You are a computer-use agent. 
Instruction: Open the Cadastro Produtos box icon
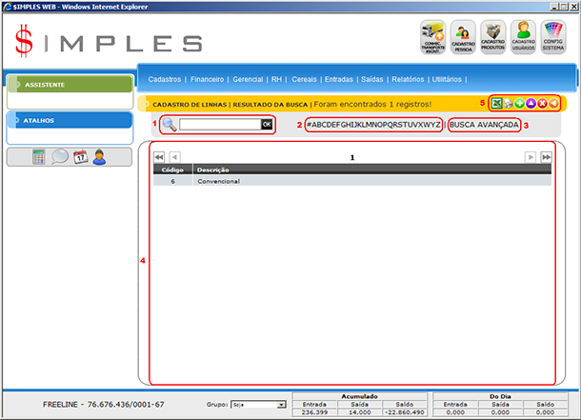click(x=493, y=35)
